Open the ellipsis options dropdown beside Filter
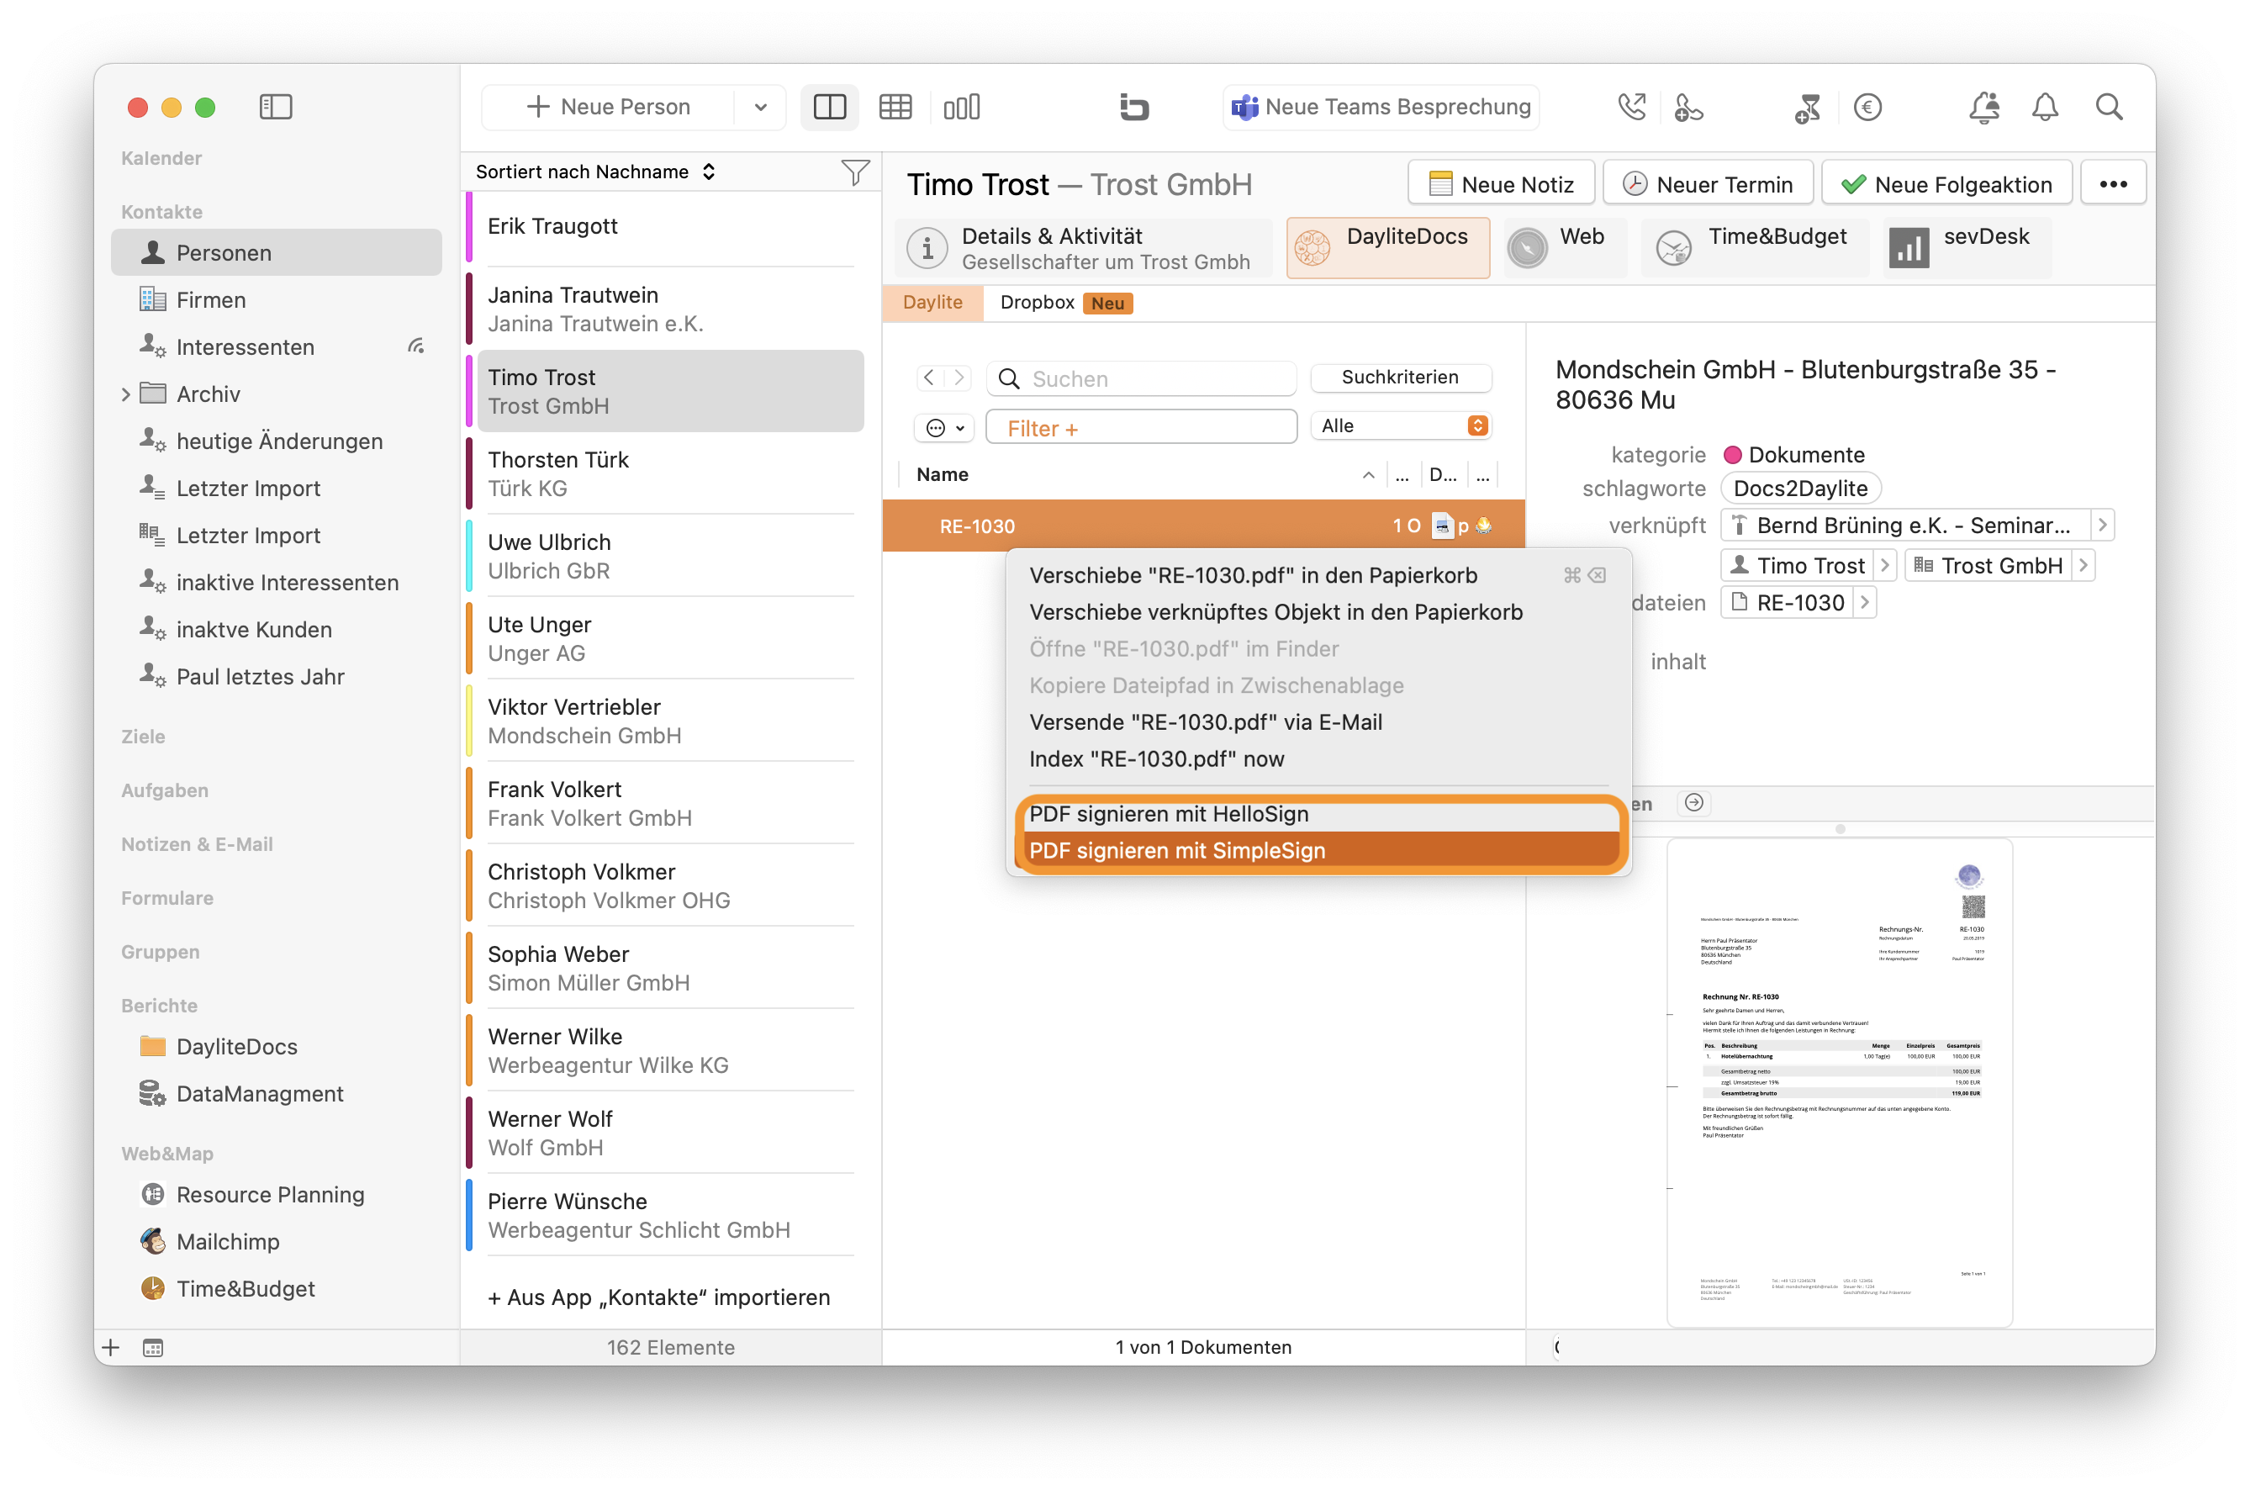Image resolution: width=2250 pixels, height=1490 pixels. (x=944, y=428)
